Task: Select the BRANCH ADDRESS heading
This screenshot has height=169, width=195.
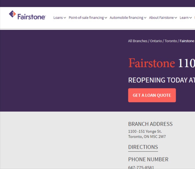Action: 150,124
